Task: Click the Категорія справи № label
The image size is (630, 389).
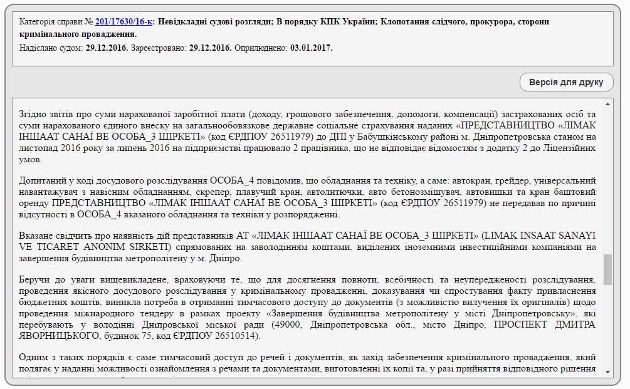Action: click(x=56, y=21)
